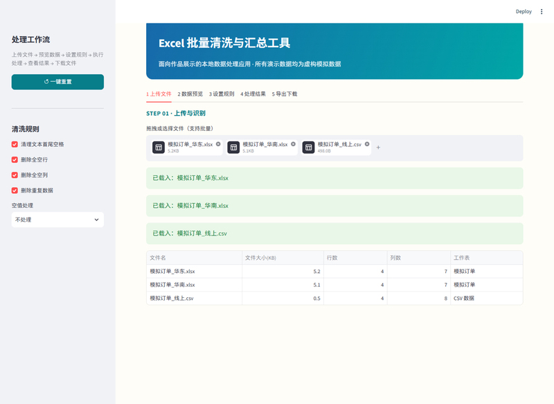Click the 已载入:模拟订单_华南.xlsx message
Screen dimensions: 554x404
click(334, 206)
